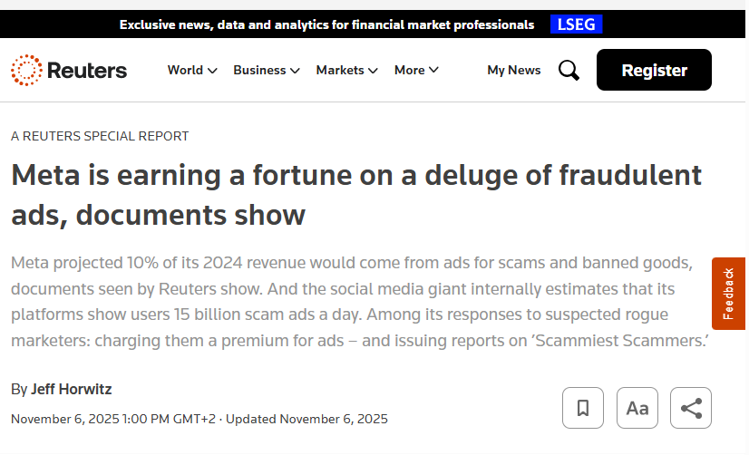Expand the Business menu chevron
The height and width of the screenshot is (455, 749).
coord(295,71)
